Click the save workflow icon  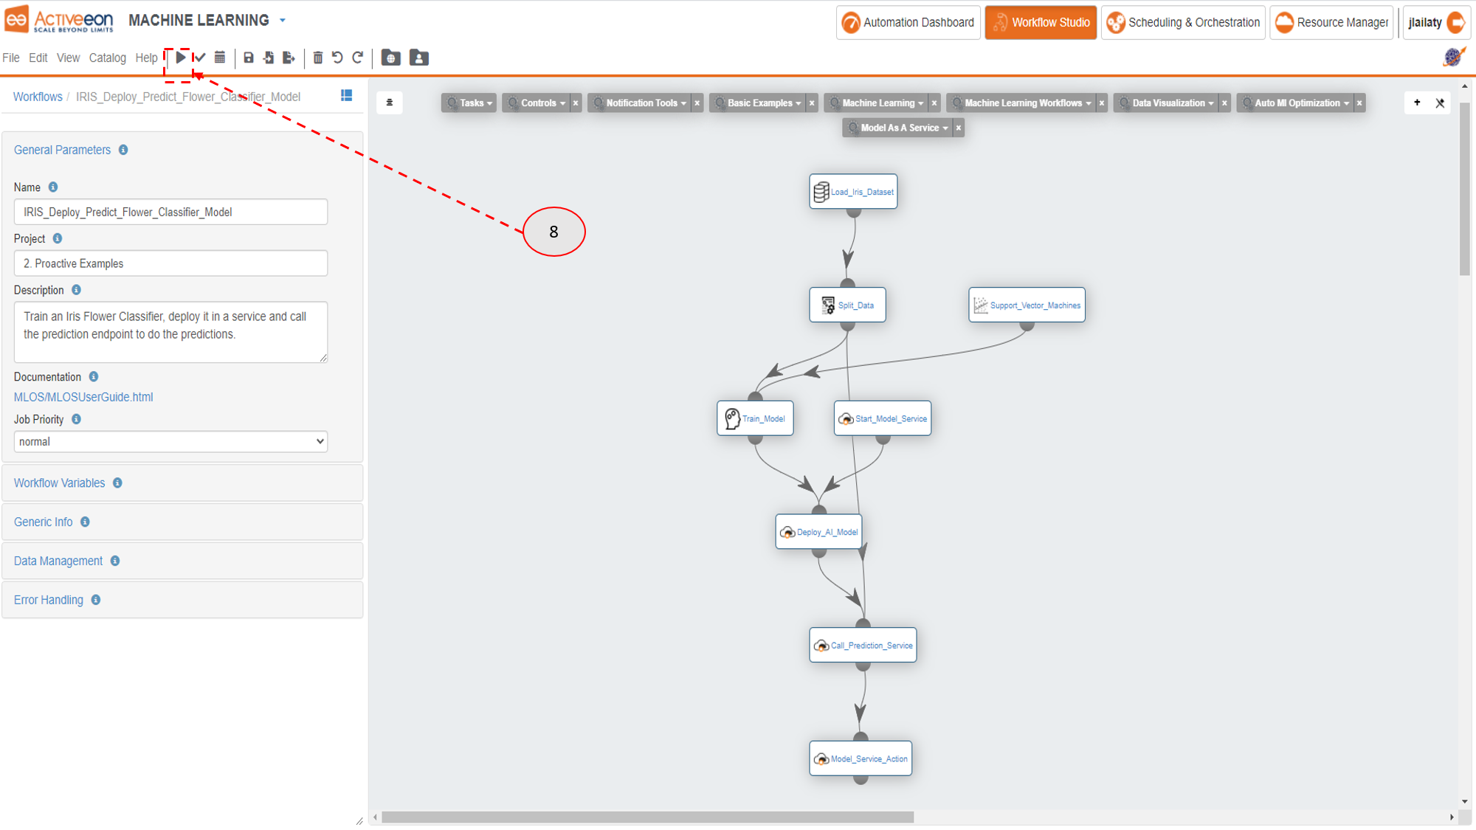point(249,58)
